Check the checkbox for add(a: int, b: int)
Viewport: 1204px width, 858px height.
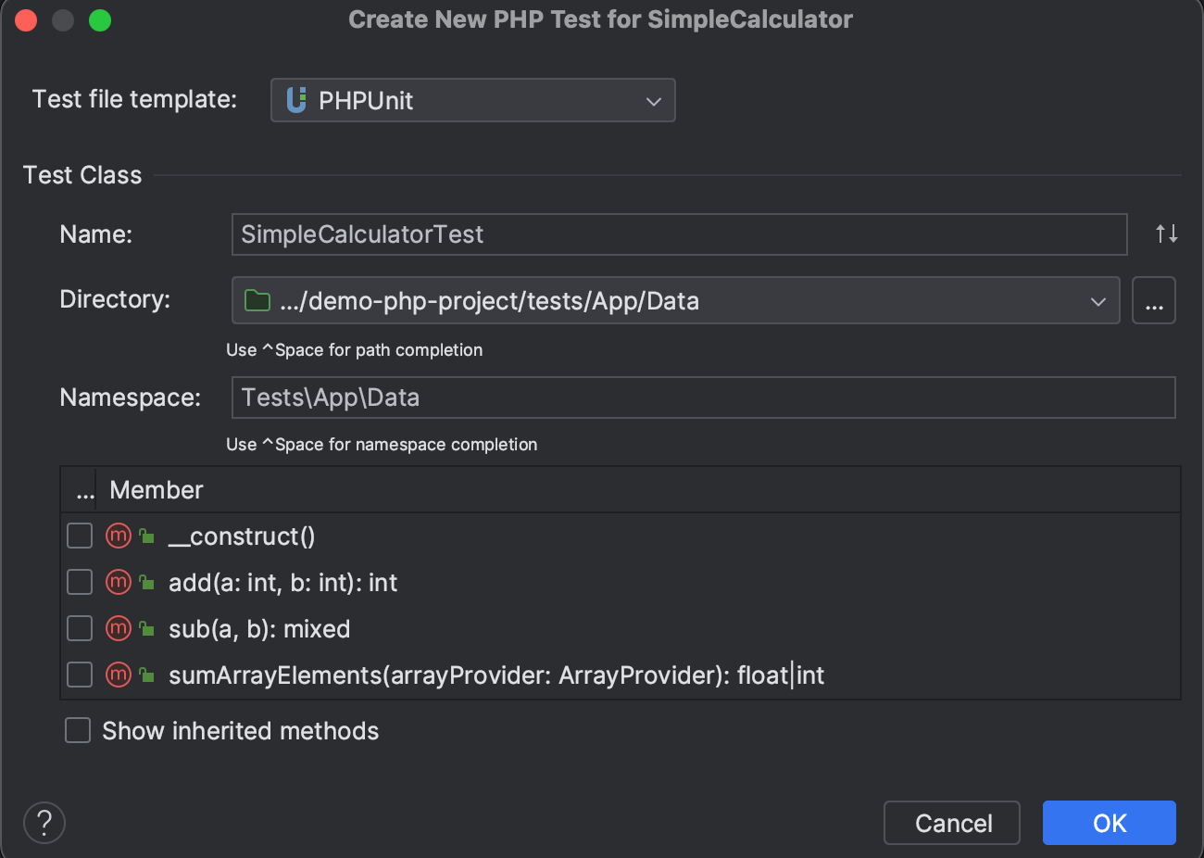pos(79,582)
